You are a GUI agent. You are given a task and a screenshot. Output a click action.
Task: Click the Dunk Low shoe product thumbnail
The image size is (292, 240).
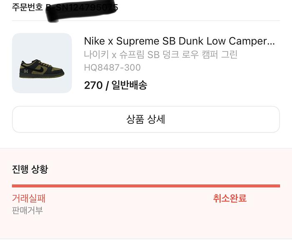(x=42, y=63)
